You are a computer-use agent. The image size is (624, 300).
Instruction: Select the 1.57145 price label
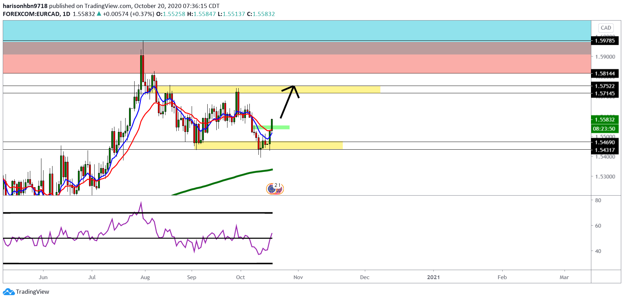click(605, 94)
